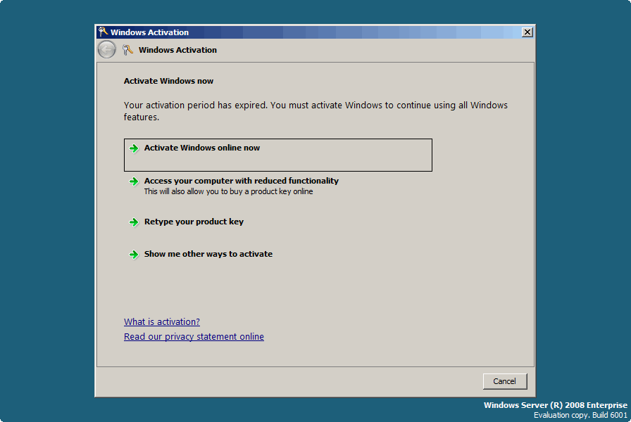Click the Windows Activation title bar text

click(150, 32)
